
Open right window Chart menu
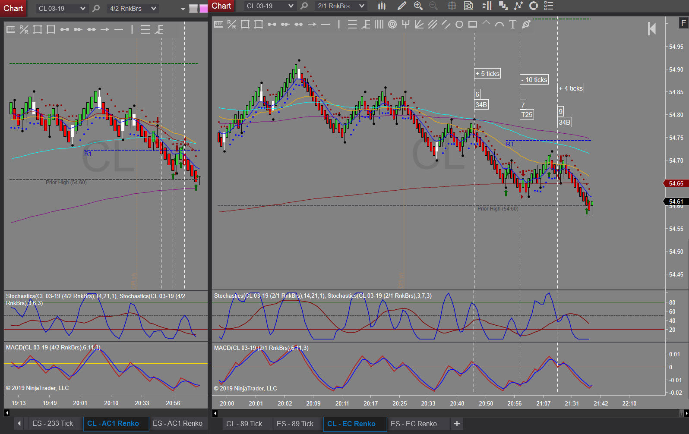[x=221, y=6]
